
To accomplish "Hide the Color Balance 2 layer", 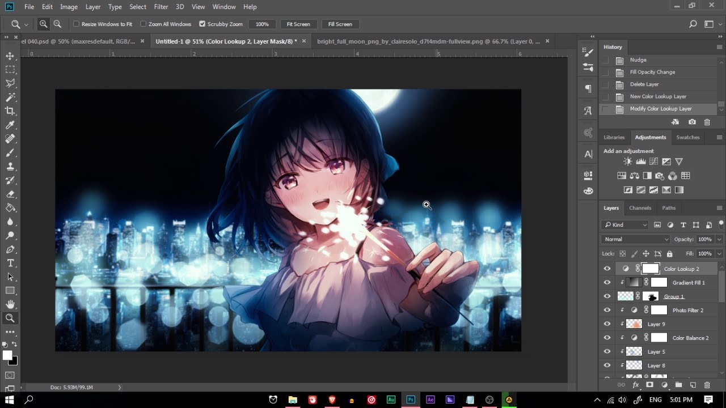I will pos(607,338).
